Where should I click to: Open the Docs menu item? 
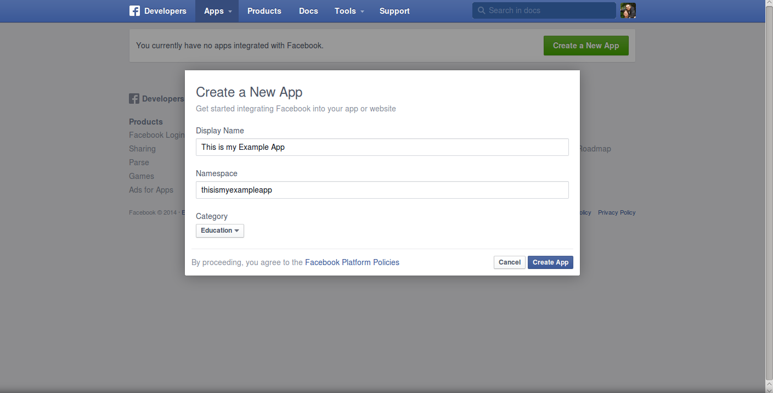tap(308, 11)
